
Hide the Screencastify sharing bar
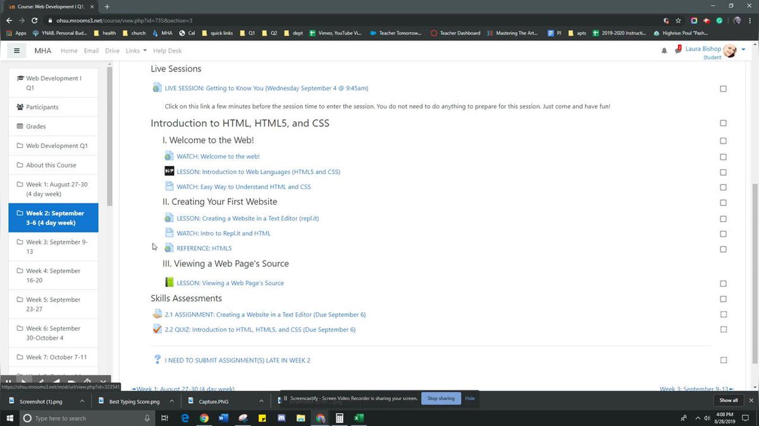tap(470, 399)
